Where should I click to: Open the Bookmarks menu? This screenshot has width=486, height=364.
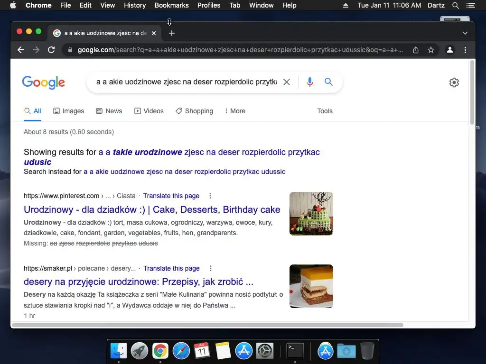coord(172,5)
